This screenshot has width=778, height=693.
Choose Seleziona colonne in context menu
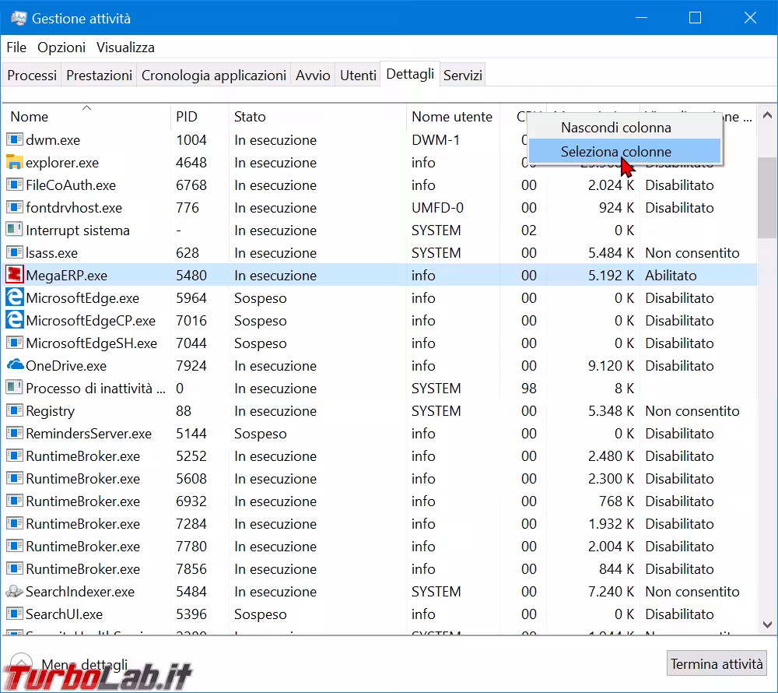(615, 152)
